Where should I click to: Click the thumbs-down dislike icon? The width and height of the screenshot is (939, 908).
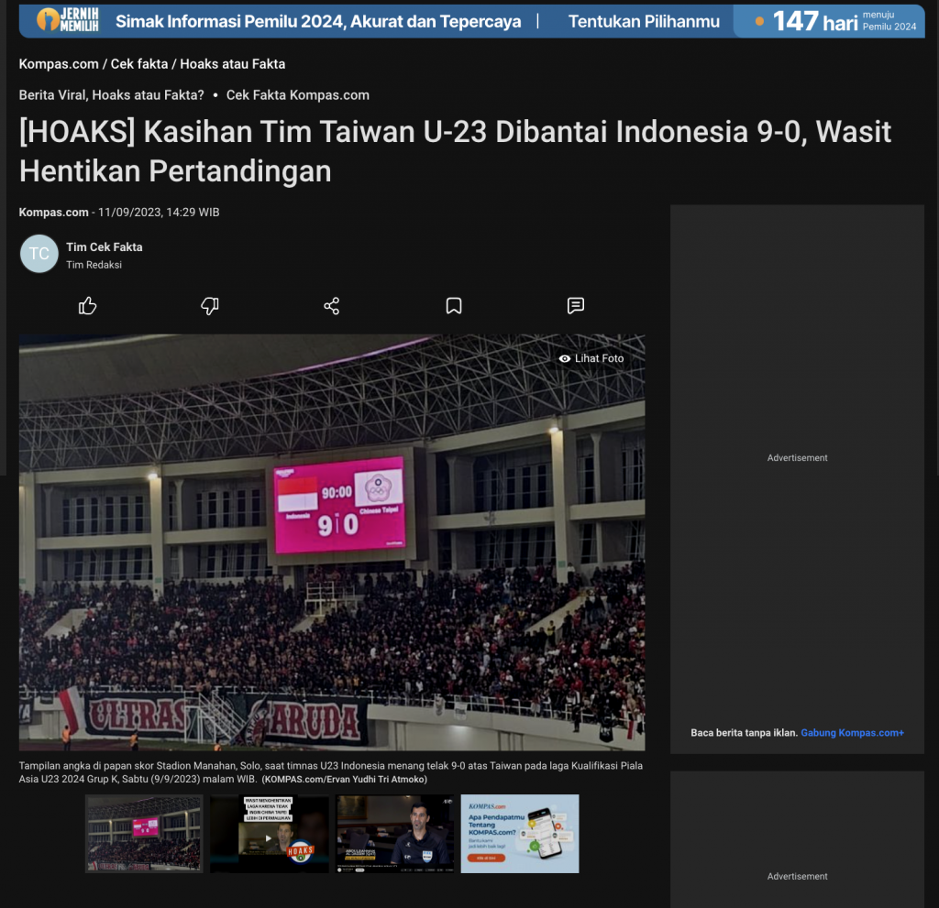[210, 306]
